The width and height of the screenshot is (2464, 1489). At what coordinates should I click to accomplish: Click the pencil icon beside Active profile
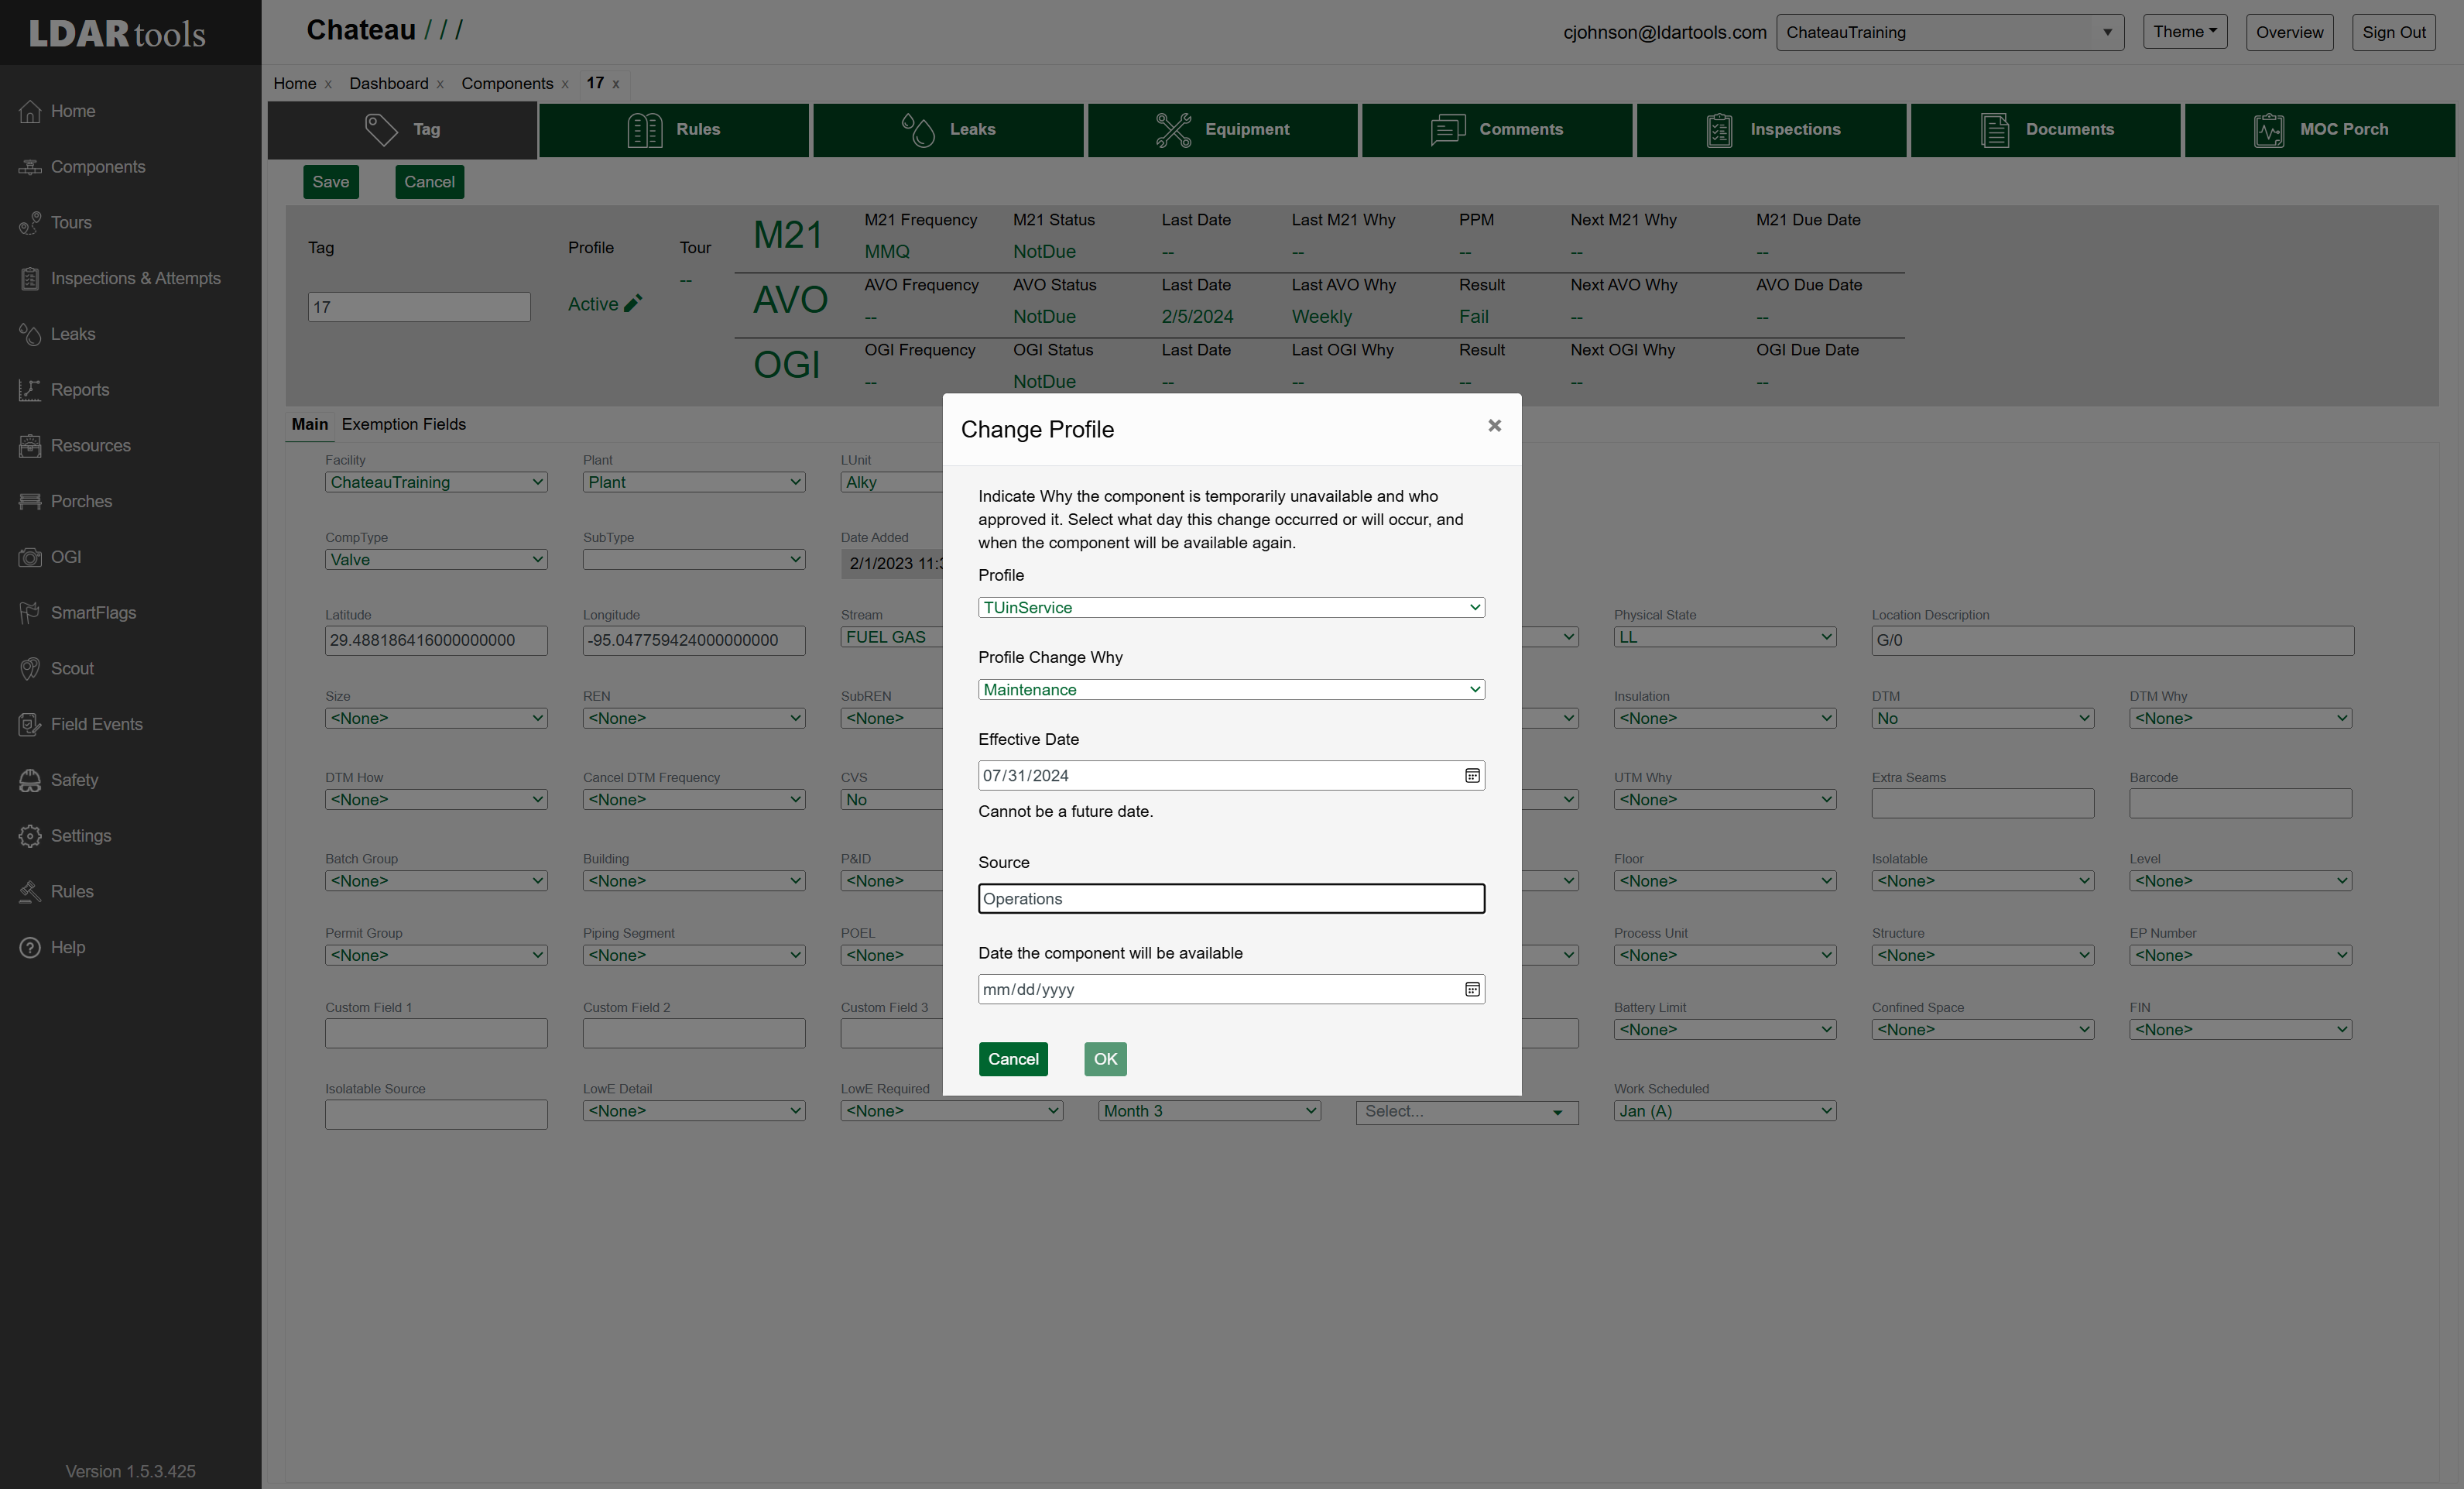click(x=633, y=304)
